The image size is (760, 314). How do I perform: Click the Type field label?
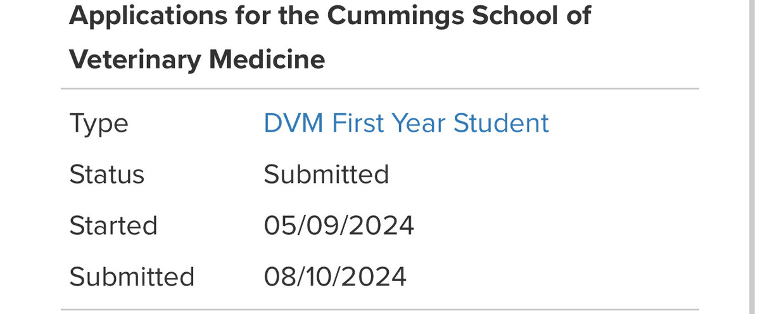[x=99, y=124]
